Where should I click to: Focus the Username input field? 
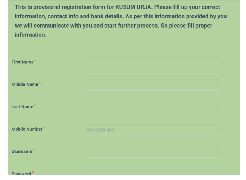click(x=152, y=152)
